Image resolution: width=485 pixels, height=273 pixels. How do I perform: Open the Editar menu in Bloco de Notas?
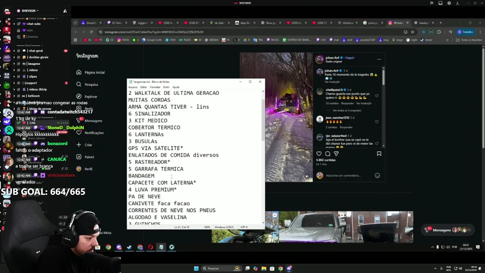pos(144,87)
